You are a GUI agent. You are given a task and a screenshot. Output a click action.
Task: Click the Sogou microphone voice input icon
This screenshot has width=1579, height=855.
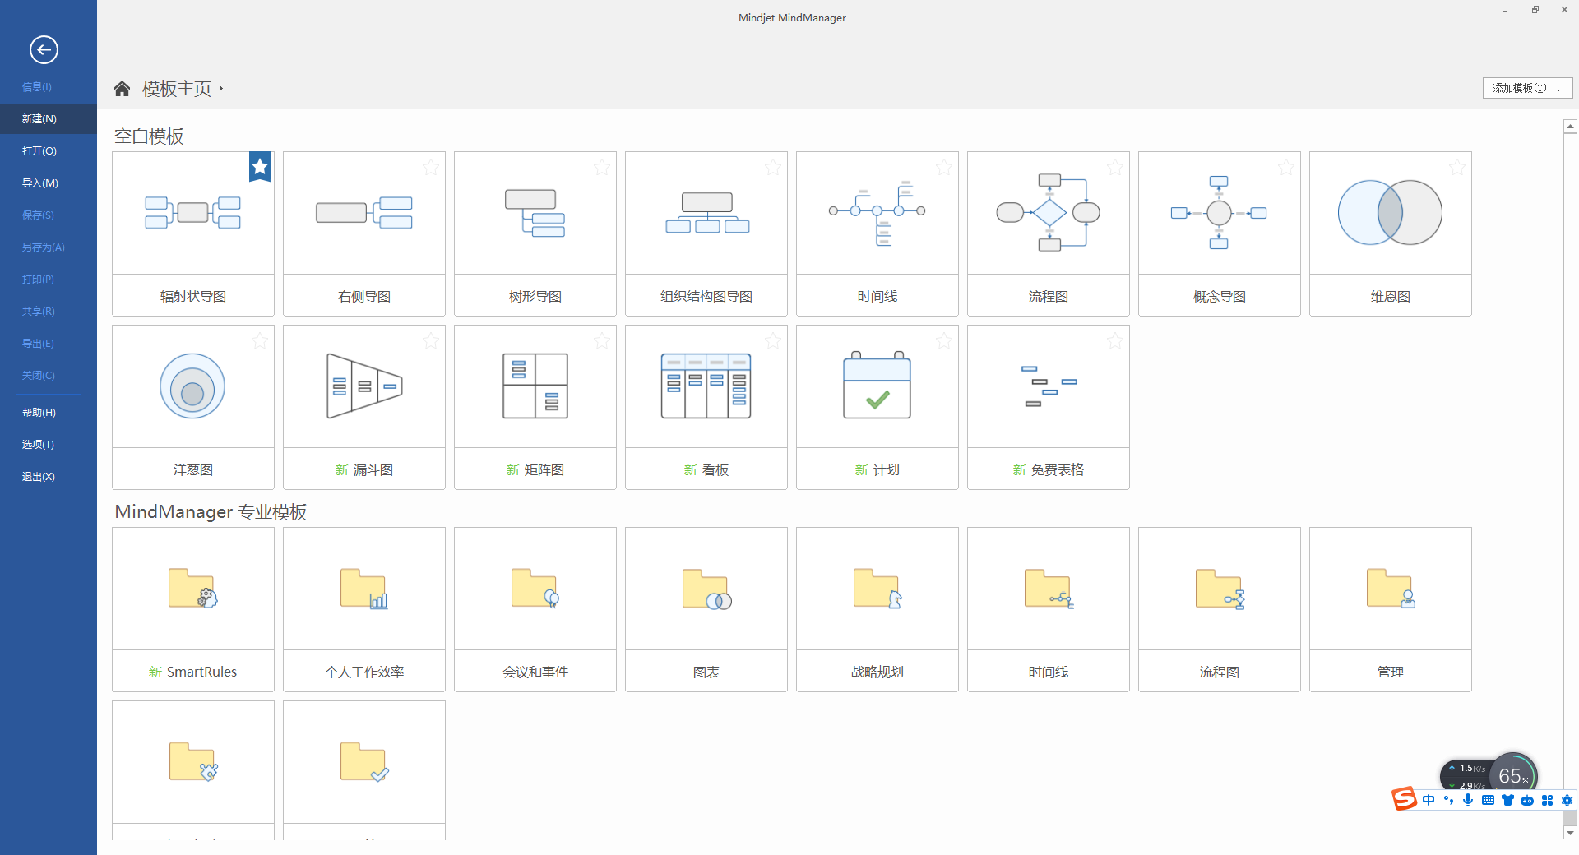pos(1468,800)
